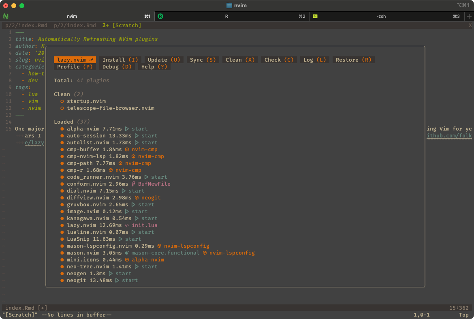Expand the Clean (2) section header

tap(68, 94)
